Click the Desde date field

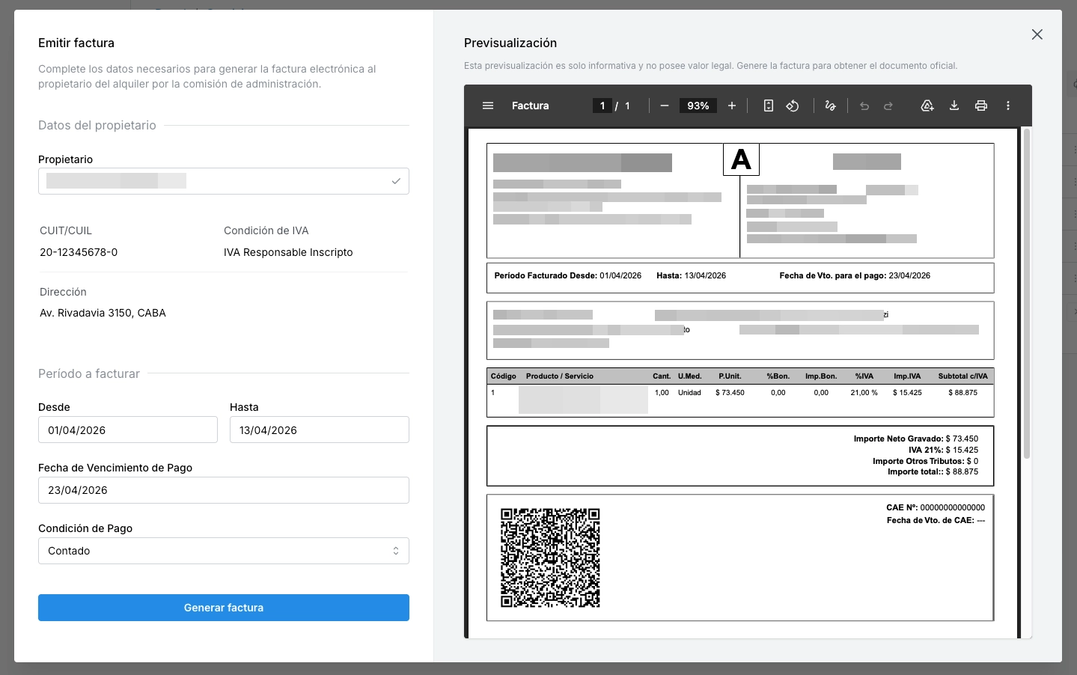click(128, 430)
